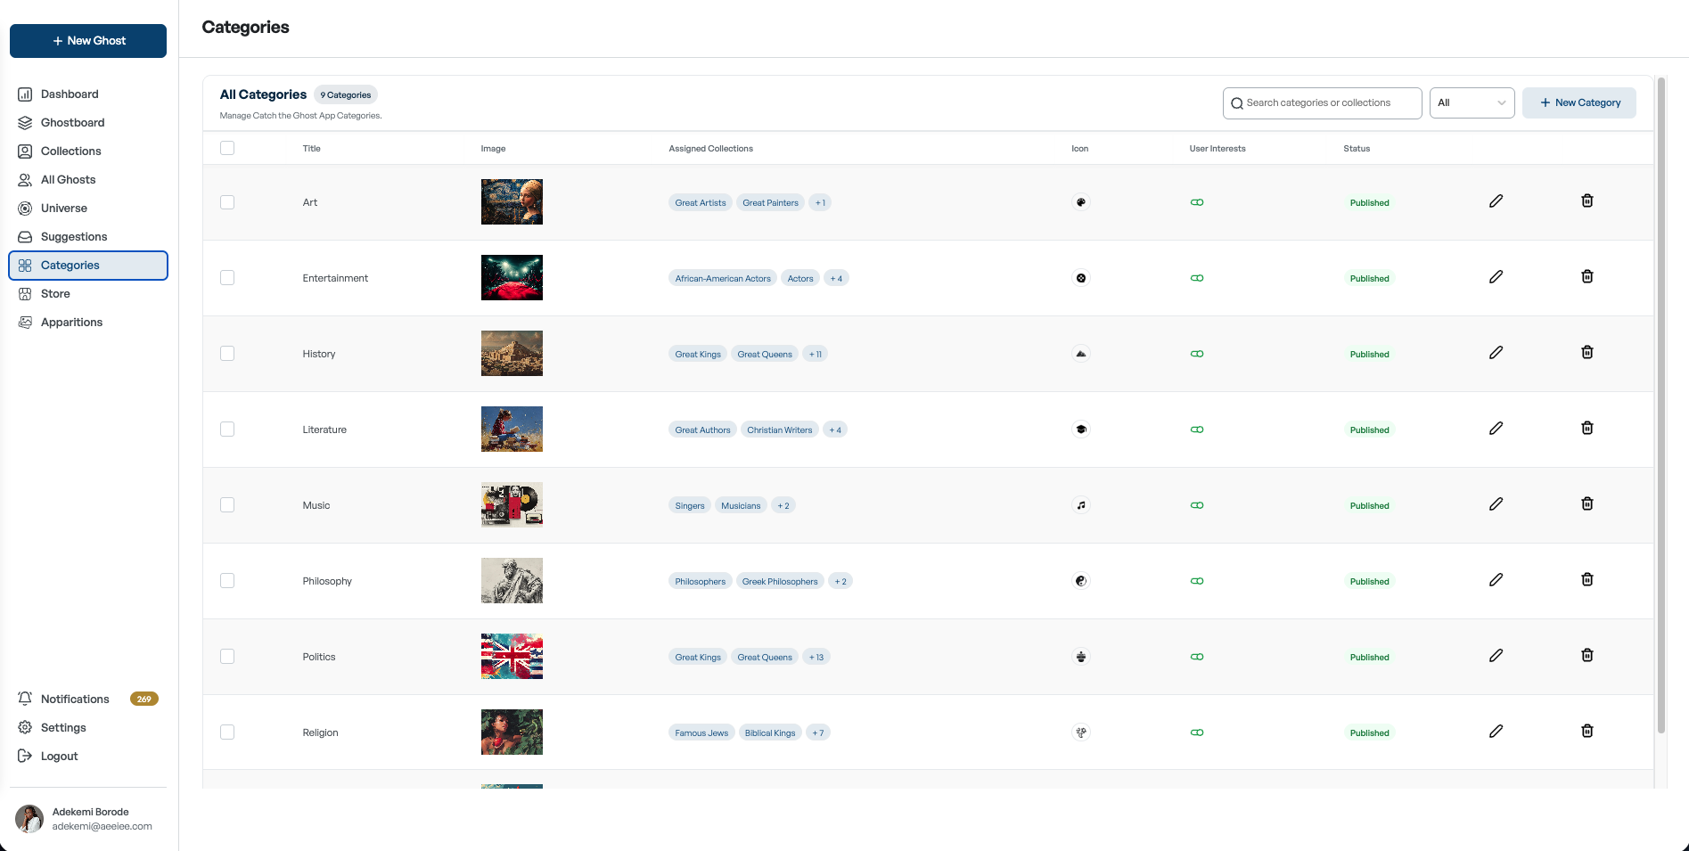This screenshot has width=1689, height=851.
Task: Expand the +13 collections badge for Politics
Action: 816,657
